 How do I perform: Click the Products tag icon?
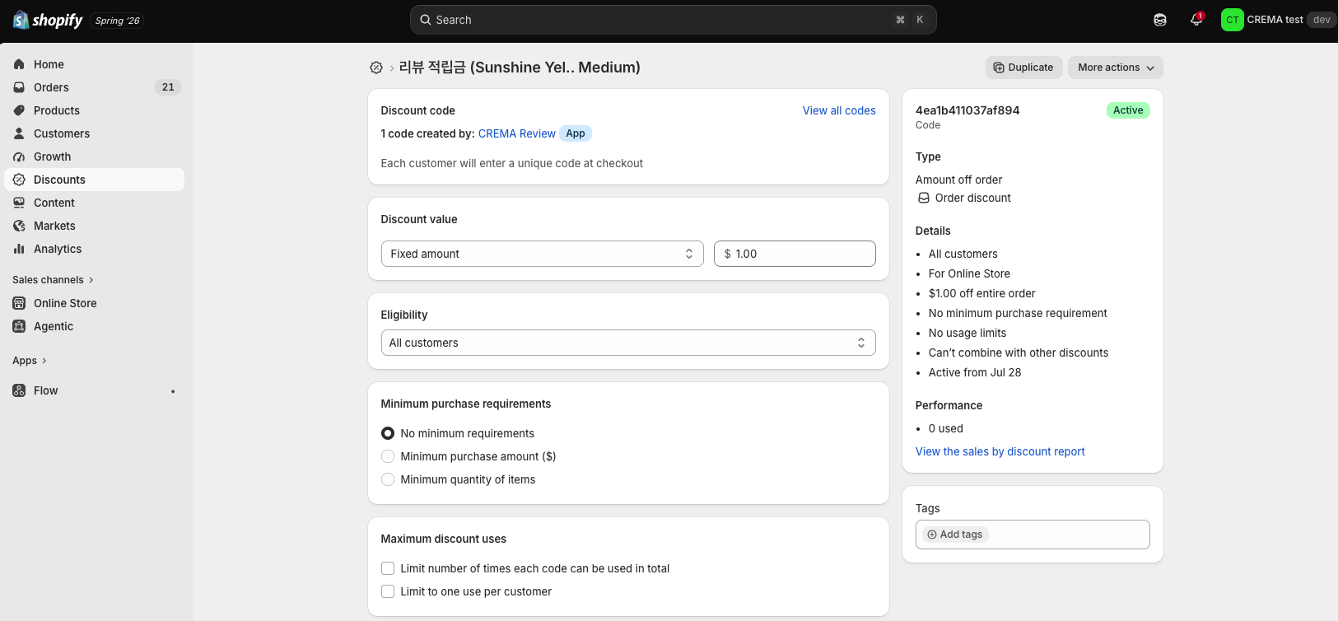tap(19, 110)
